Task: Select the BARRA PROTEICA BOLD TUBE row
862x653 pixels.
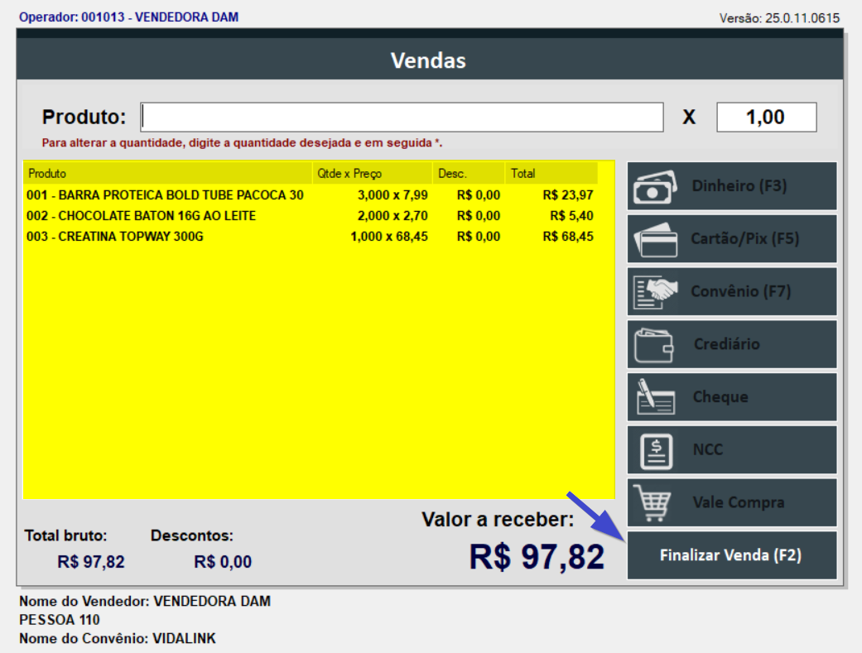Action: 166,195
